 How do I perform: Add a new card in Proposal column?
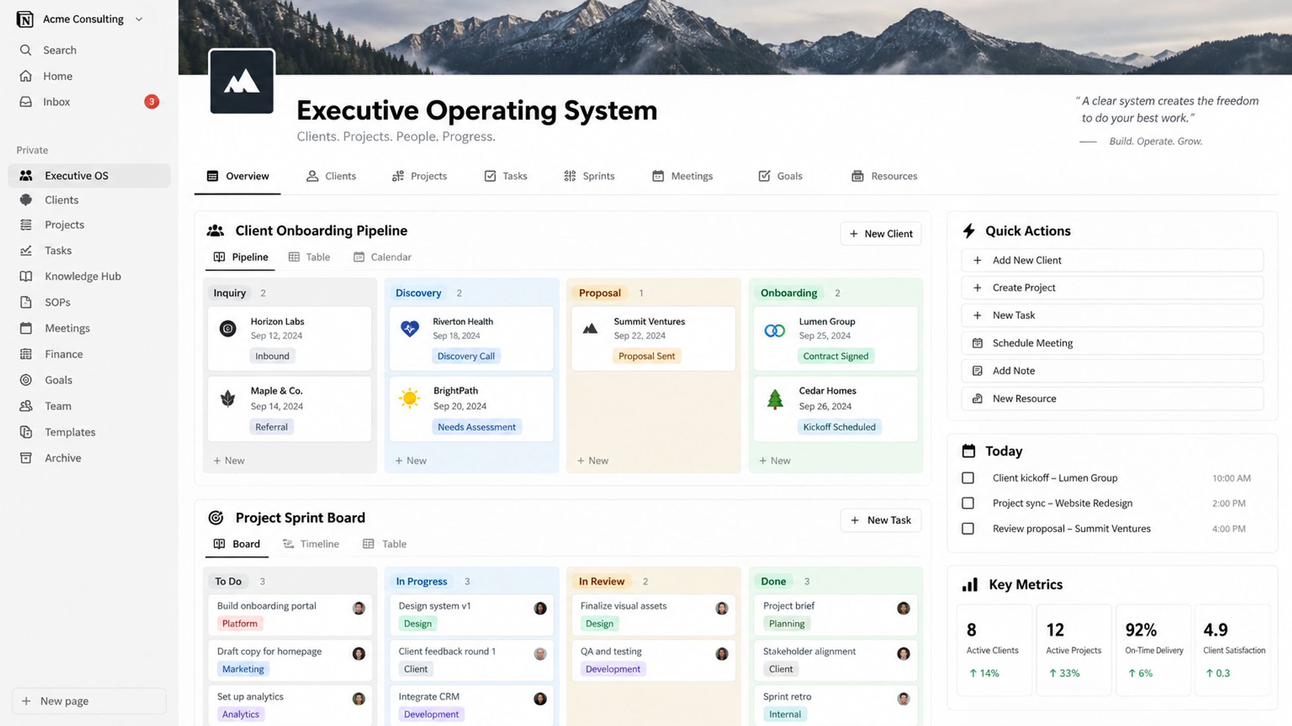click(593, 461)
